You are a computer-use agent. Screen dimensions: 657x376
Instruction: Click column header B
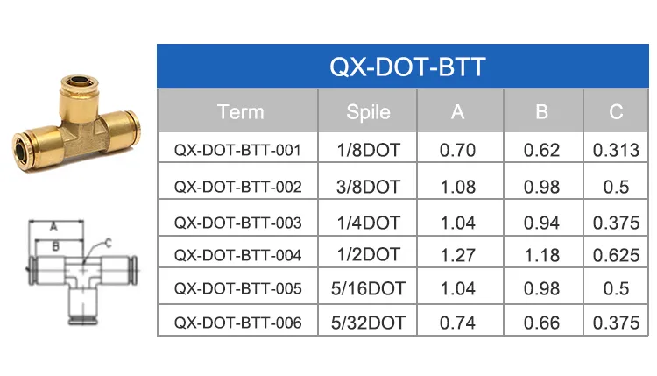[541, 111]
